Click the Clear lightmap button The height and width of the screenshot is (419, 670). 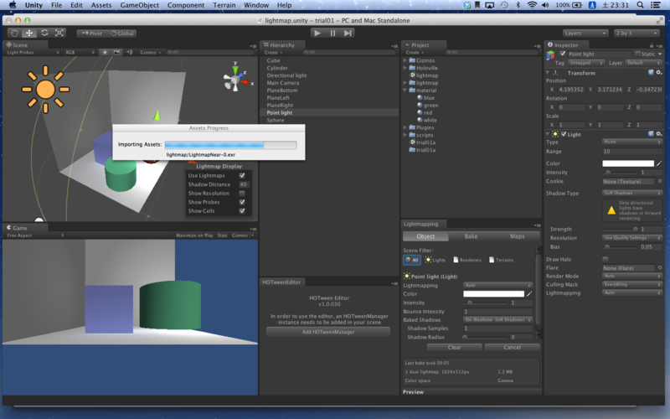[454, 347]
